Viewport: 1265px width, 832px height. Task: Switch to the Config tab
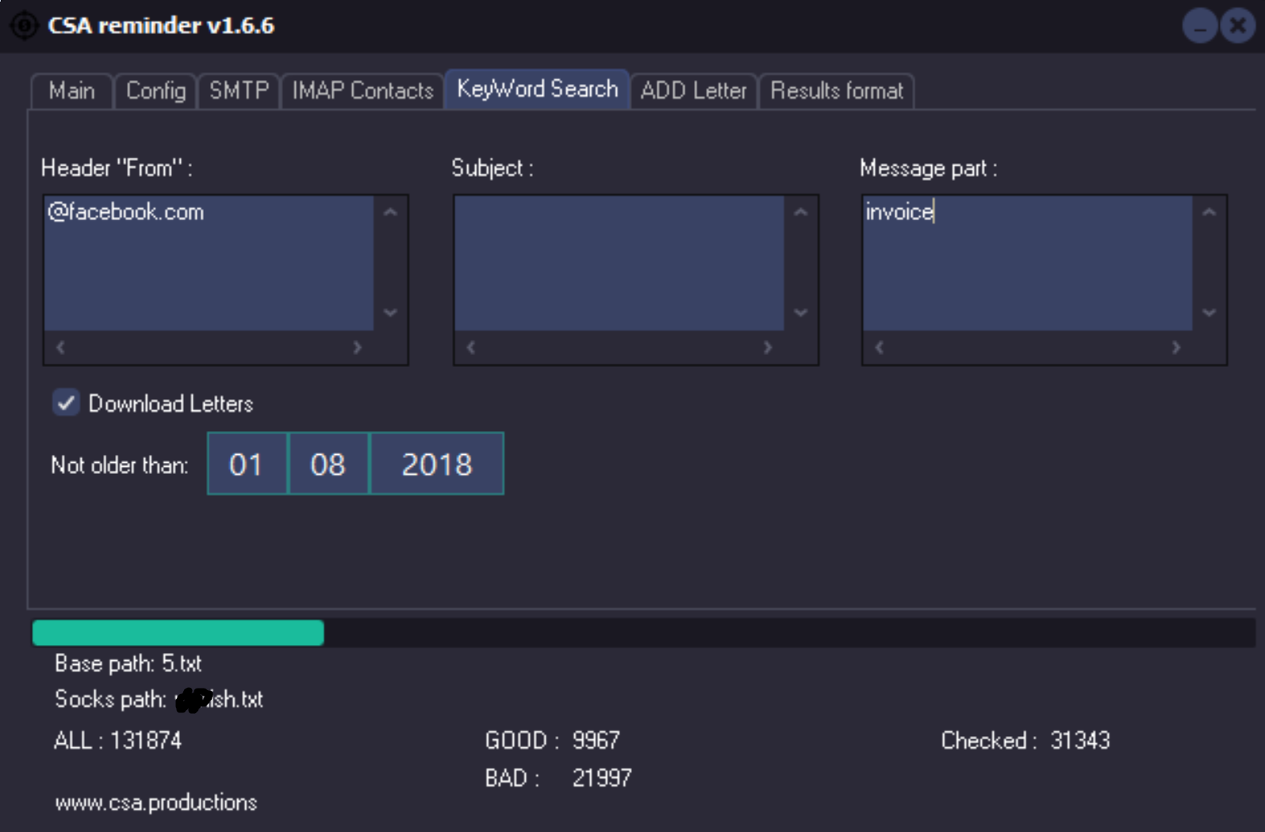tap(155, 91)
